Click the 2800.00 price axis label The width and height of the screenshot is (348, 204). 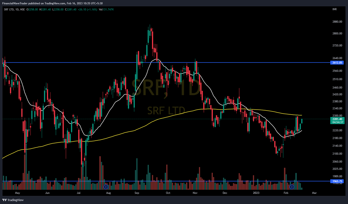pos(338,33)
